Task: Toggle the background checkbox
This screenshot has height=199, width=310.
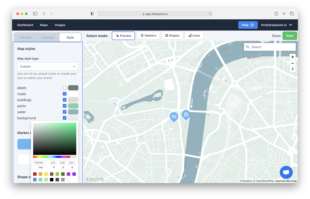Action: tap(65, 118)
